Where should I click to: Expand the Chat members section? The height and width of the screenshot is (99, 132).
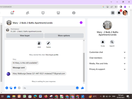[107, 58]
